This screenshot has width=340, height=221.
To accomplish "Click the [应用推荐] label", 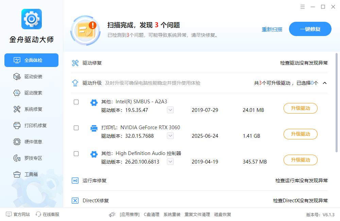I will (x=130, y=215).
